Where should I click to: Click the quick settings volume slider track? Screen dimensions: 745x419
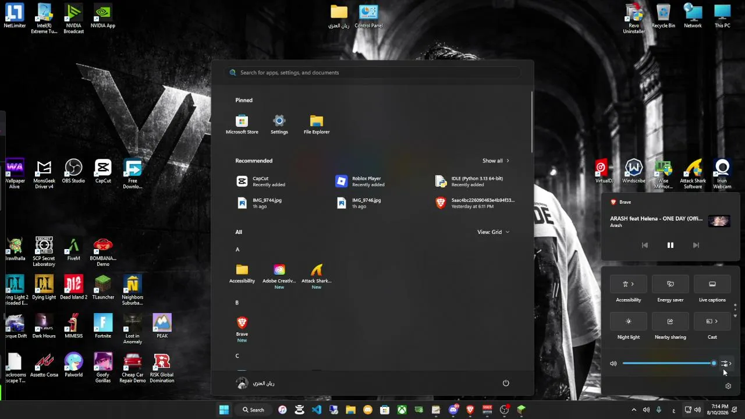click(668, 364)
